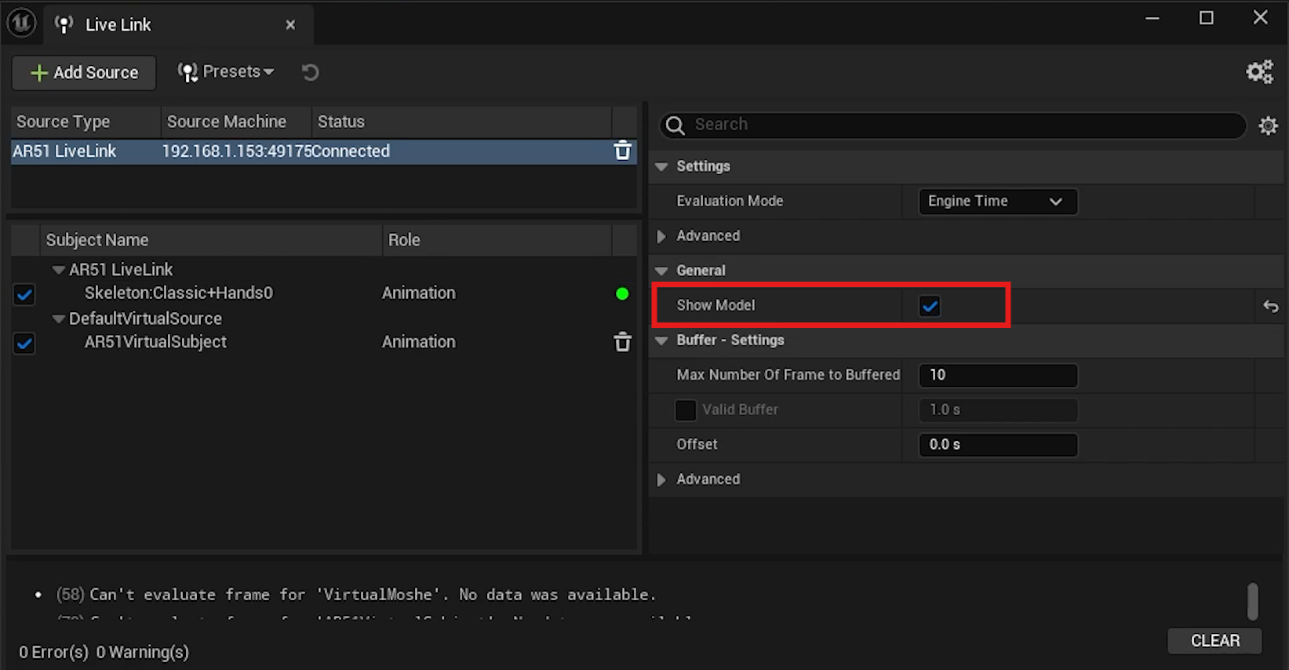
Task: Open details view options gear icon
Action: [1268, 126]
